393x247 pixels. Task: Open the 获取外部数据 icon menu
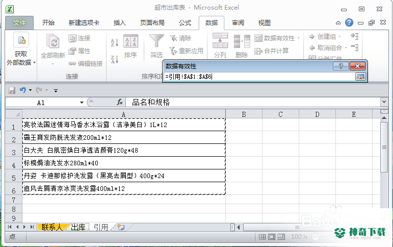coord(21,40)
